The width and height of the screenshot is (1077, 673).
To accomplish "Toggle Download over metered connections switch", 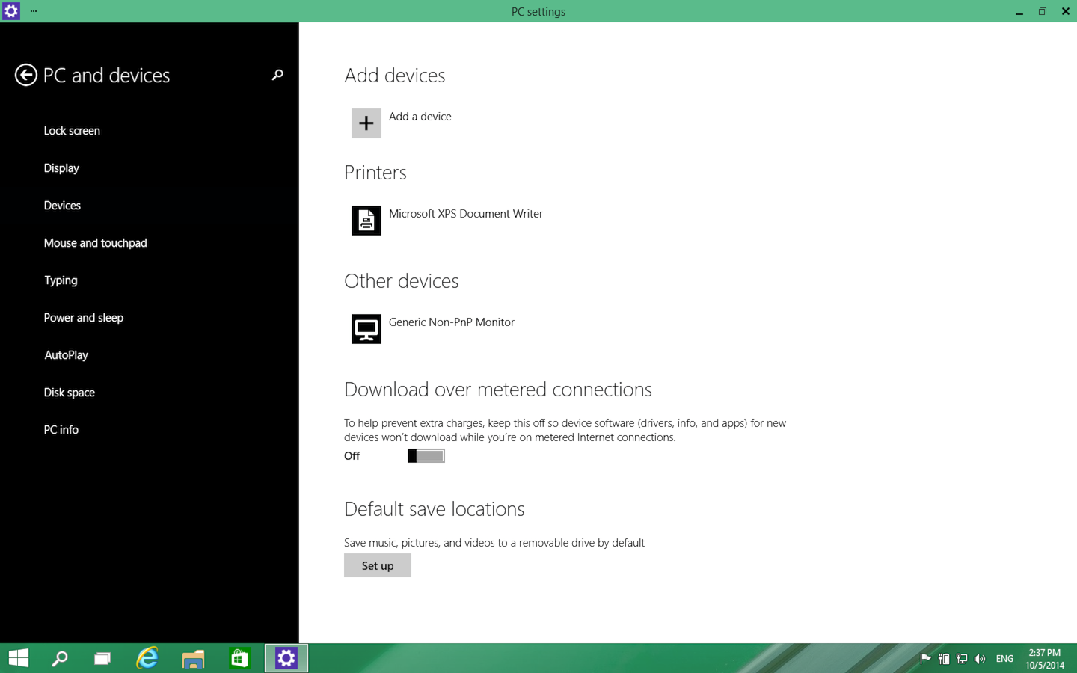I will click(426, 456).
